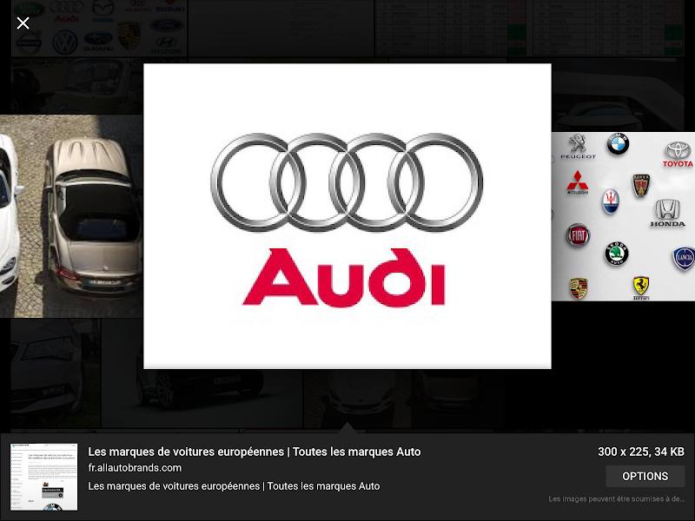695x521 pixels.
Task: Open the OPTIONS menu
Action: pos(645,476)
